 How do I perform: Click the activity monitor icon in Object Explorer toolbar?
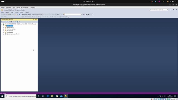[x=19, y=22]
